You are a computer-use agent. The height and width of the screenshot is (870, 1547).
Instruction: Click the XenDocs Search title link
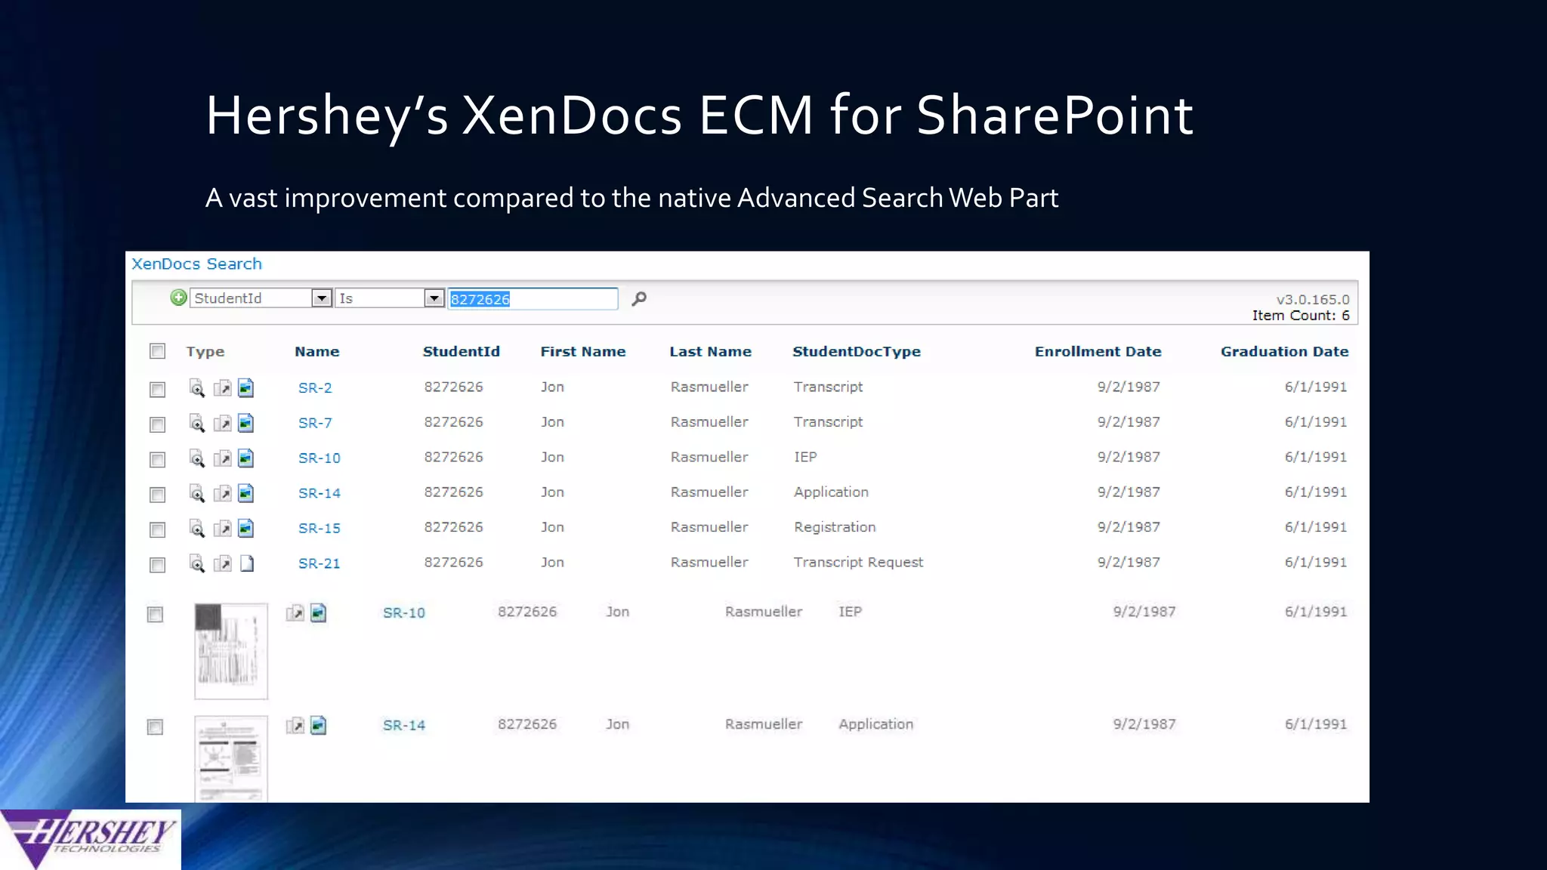click(196, 264)
